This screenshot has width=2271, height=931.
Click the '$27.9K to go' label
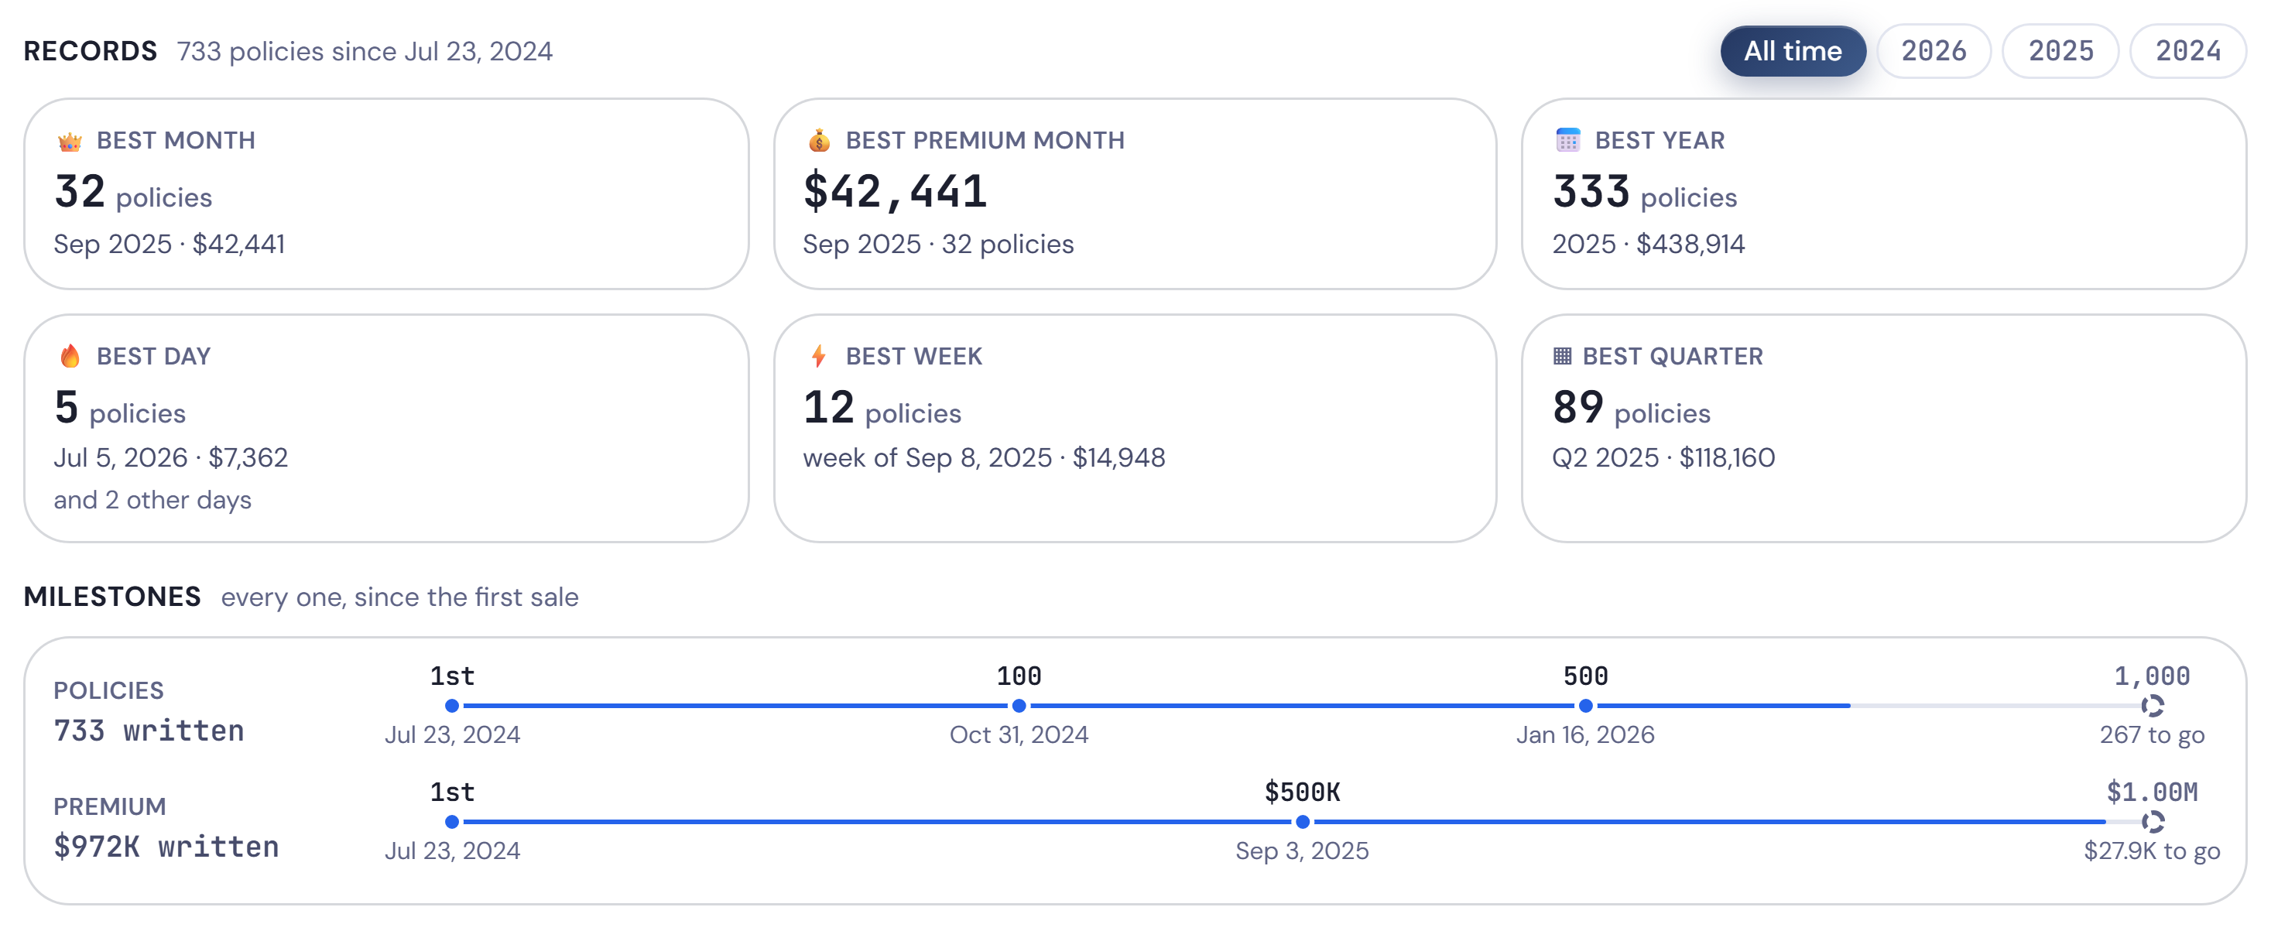click(2152, 851)
